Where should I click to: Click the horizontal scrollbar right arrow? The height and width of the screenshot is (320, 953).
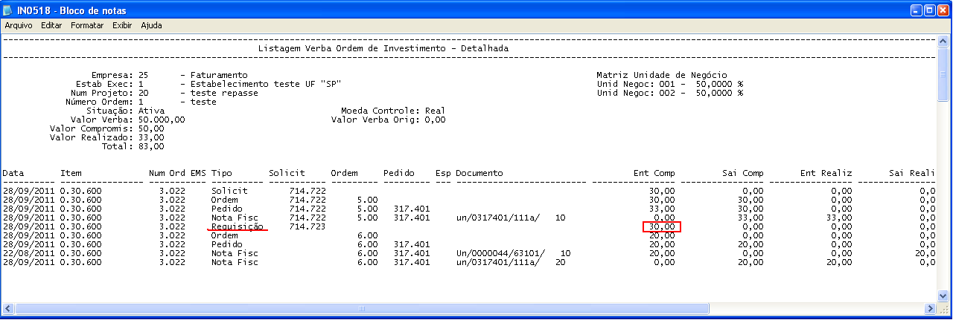click(x=930, y=309)
